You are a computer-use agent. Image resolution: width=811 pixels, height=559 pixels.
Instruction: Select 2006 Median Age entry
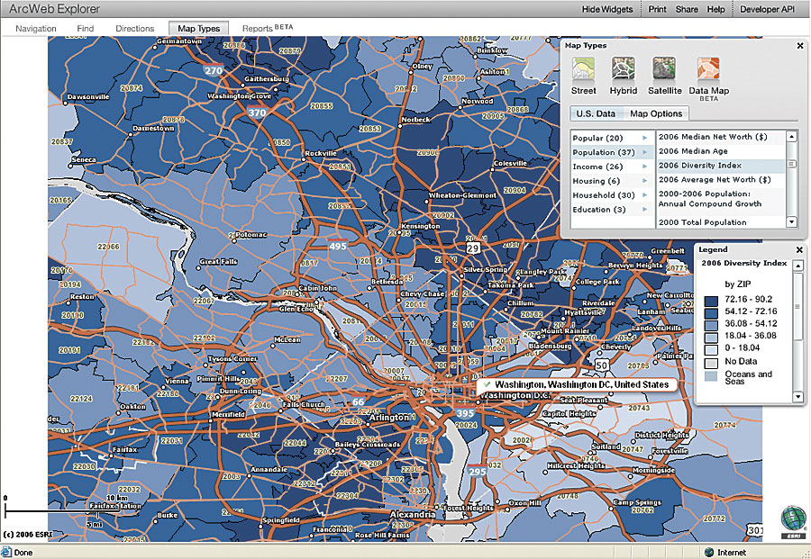pyautogui.click(x=721, y=151)
